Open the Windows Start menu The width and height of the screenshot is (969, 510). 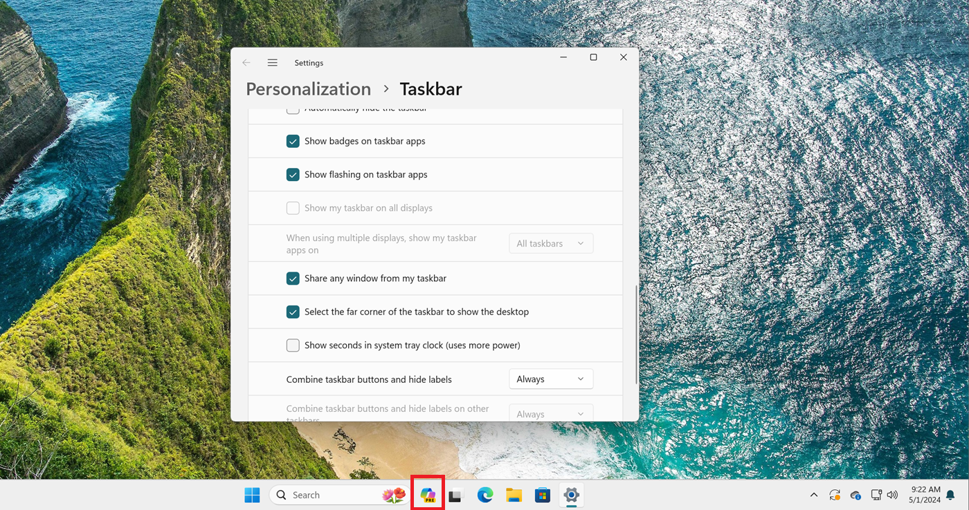(252, 495)
